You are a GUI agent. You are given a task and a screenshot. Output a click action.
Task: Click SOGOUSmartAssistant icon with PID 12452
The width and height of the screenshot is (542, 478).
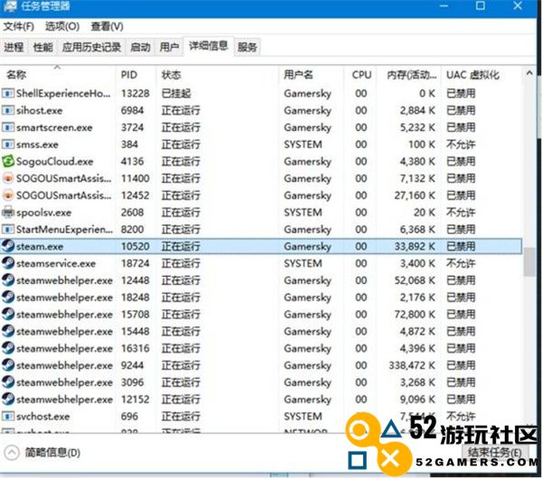coord(8,196)
